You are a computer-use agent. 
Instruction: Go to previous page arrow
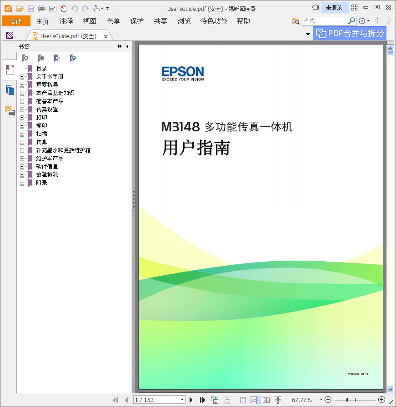(x=126, y=400)
